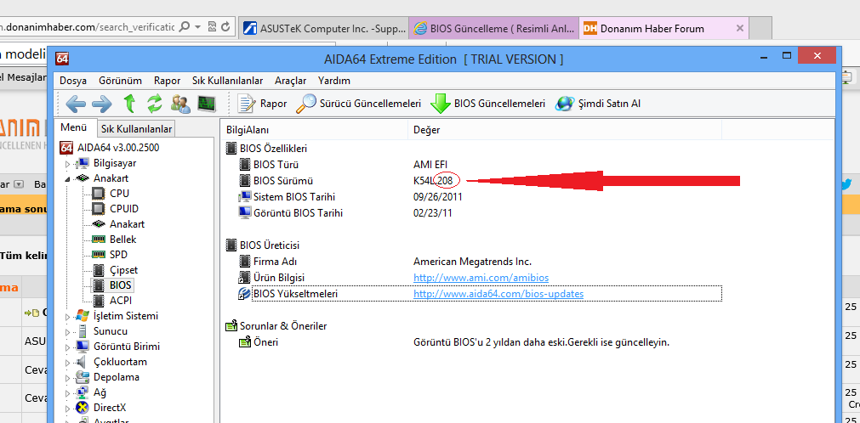860x423 pixels.
Task: Switch to BIOS Güncelleme browser tab
Action: 493,28
